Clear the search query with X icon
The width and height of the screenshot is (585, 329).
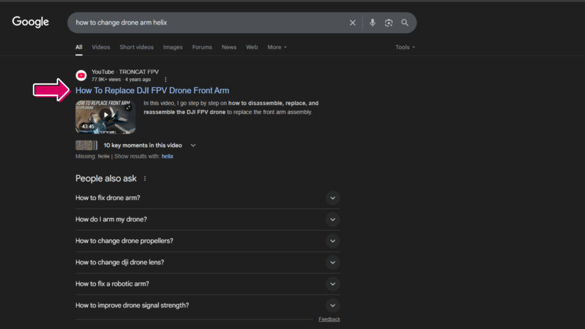(x=352, y=23)
